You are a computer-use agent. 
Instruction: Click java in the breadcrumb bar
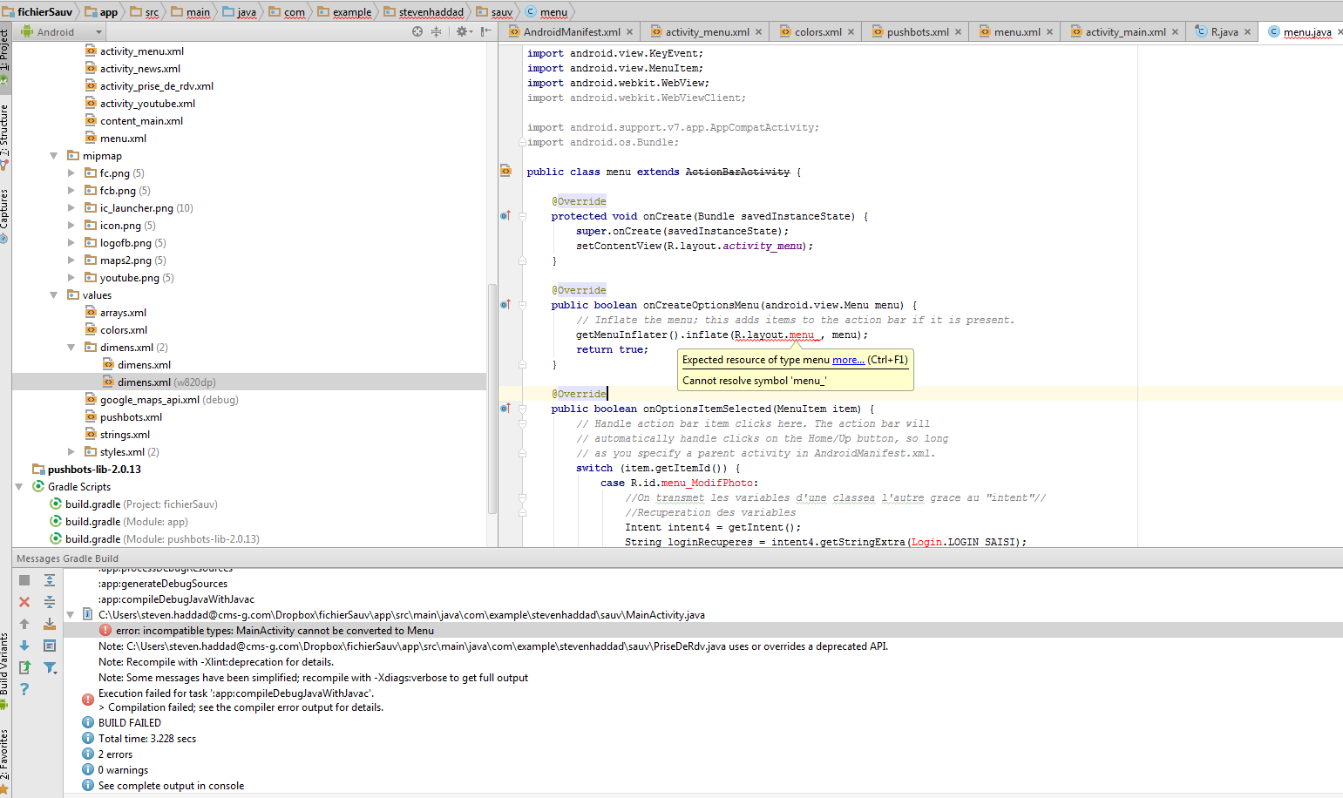click(240, 12)
